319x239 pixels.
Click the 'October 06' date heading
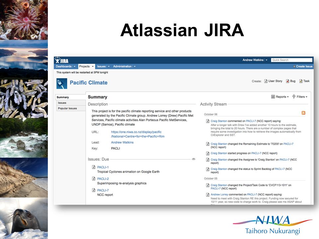click(x=211, y=115)
